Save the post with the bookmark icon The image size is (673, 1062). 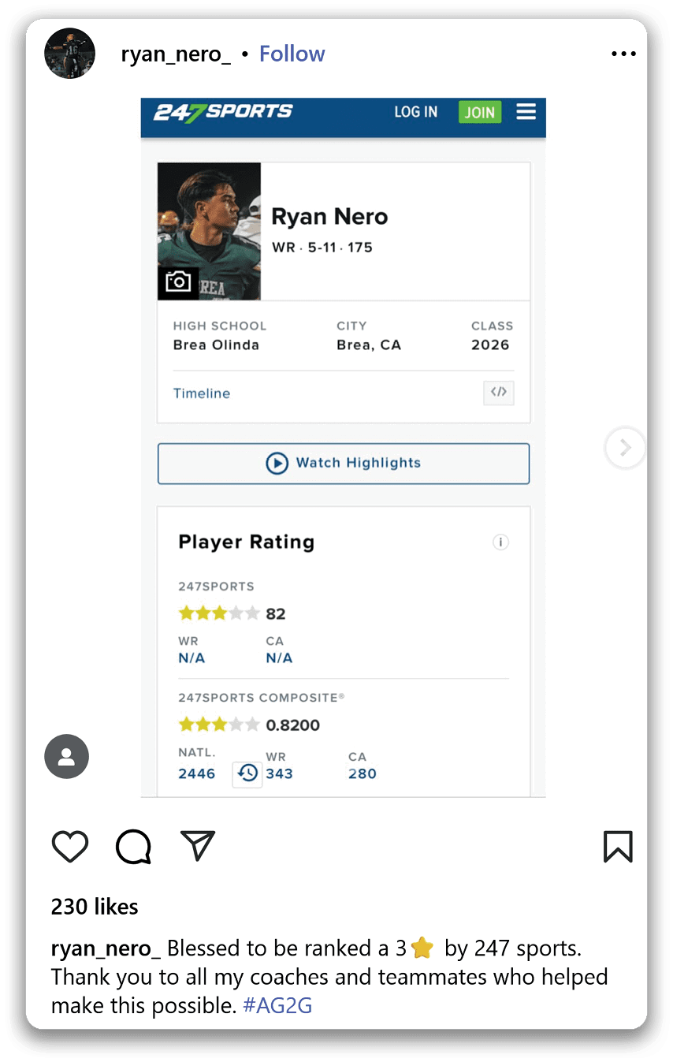[618, 846]
